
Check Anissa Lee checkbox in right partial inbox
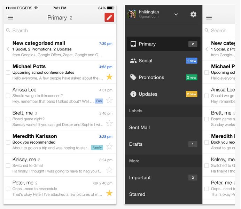click(207, 96)
